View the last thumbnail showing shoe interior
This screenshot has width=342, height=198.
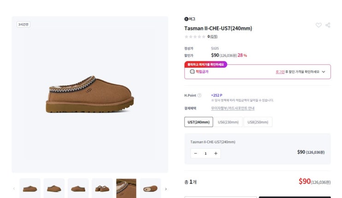(x=150, y=188)
